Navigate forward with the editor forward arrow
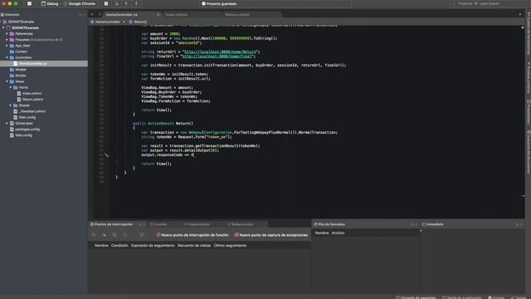This screenshot has height=299, width=531. 100,15
